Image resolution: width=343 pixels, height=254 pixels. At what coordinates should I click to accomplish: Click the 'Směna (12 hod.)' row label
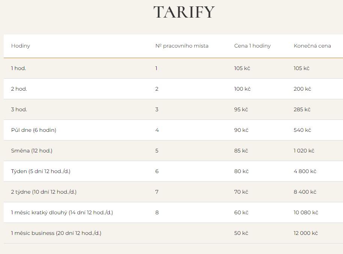pos(32,151)
